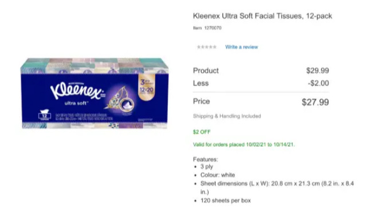Click the Shipping & Handling Included note
The width and height of the screenshot is (365, 216).
coord(227,116)
